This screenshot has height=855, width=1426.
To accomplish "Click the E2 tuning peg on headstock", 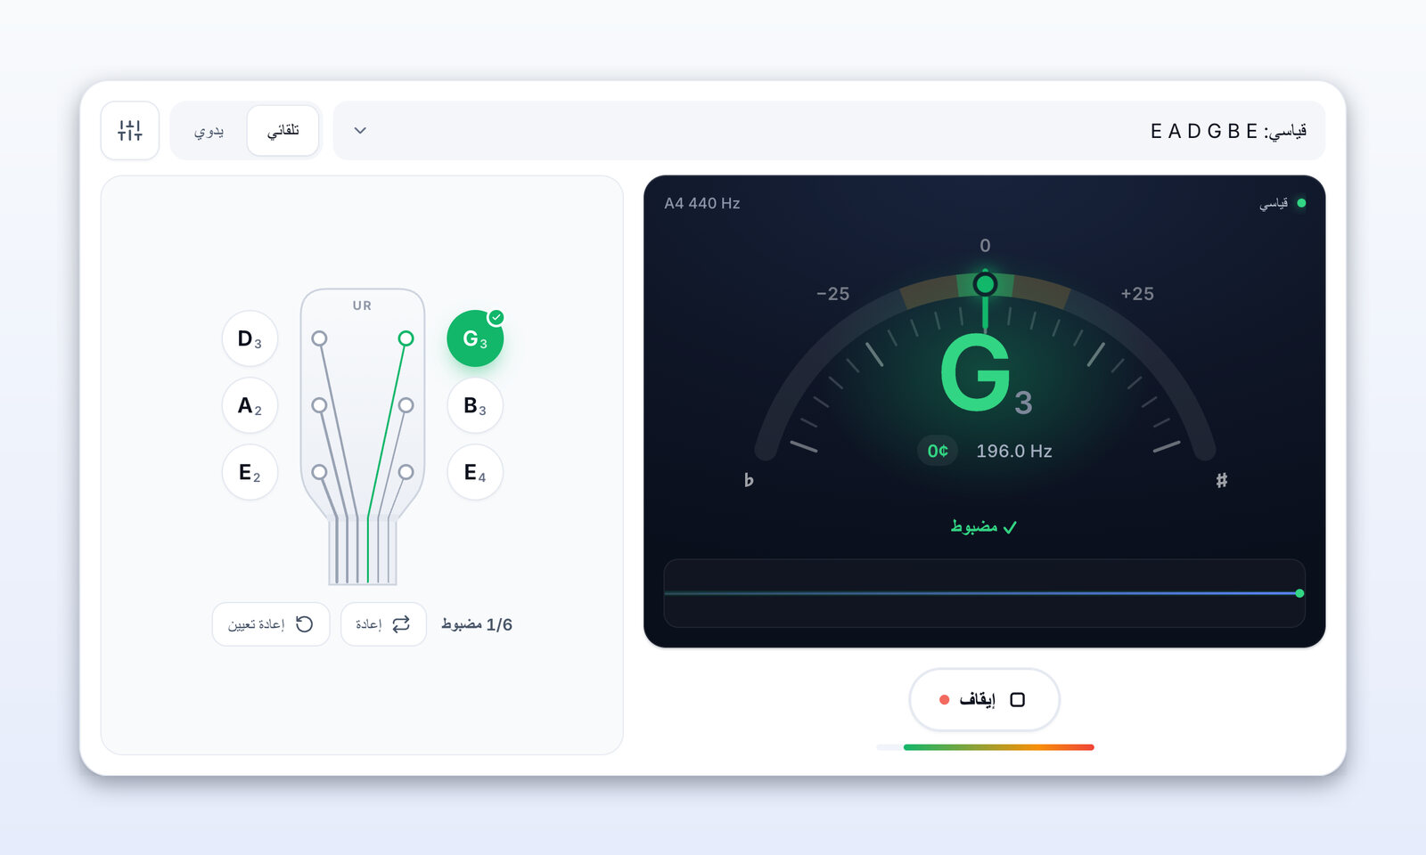I will [x=319, y=472].
